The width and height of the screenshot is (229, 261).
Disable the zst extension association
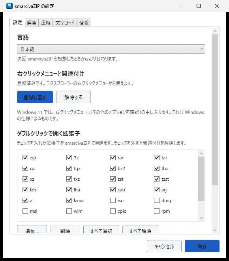pos(113,179)
